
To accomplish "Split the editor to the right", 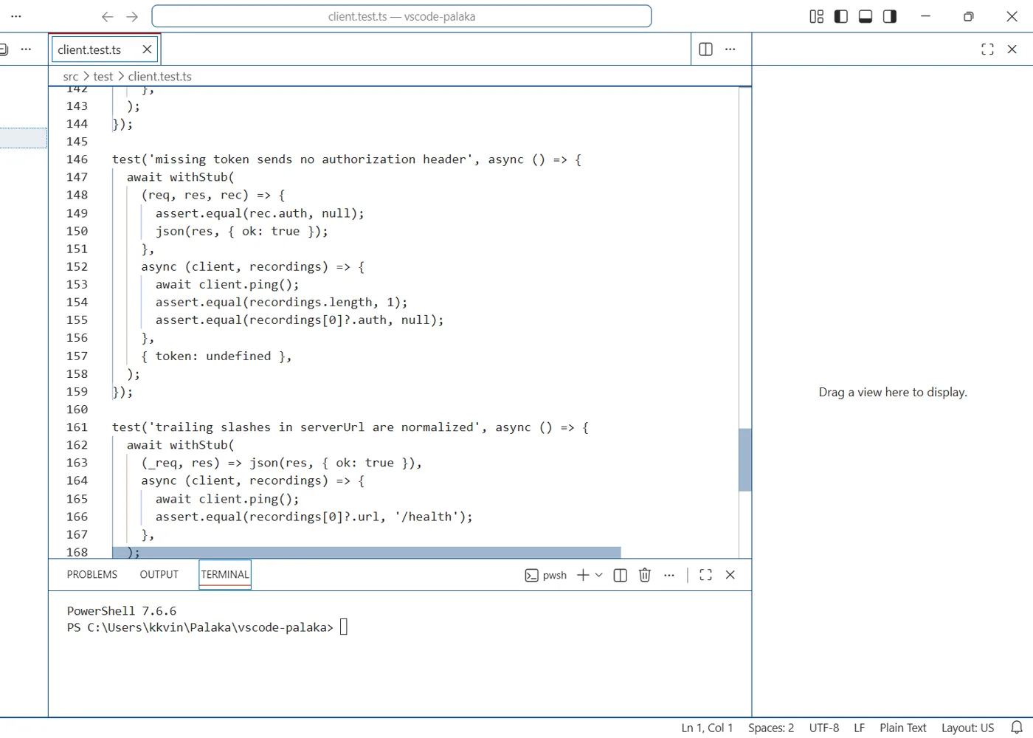I will pos(705,49).
